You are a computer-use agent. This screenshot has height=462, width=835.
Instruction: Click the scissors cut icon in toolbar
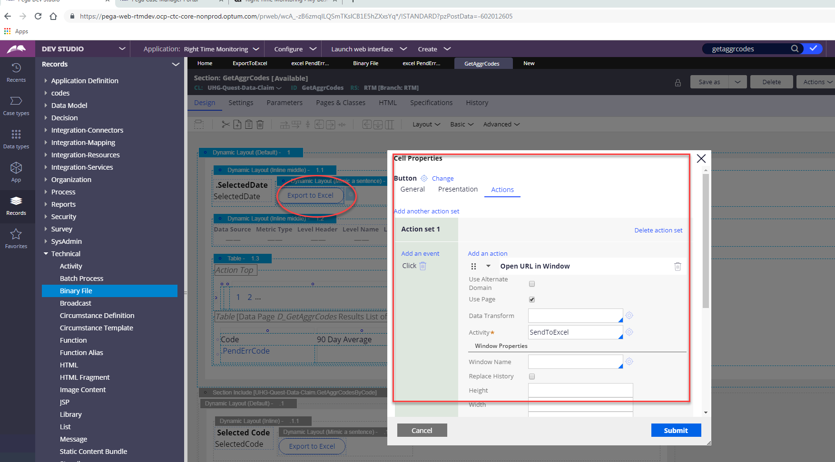[x=226, y=125]
